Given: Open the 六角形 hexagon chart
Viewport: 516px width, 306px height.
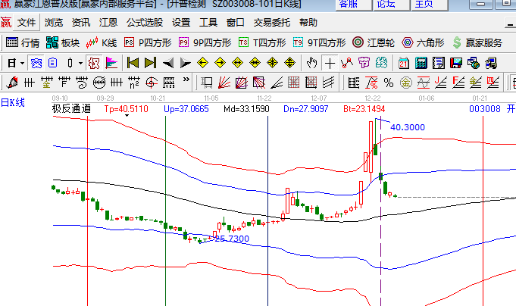Looking at the screenshot, I should (x=423, y=42).
